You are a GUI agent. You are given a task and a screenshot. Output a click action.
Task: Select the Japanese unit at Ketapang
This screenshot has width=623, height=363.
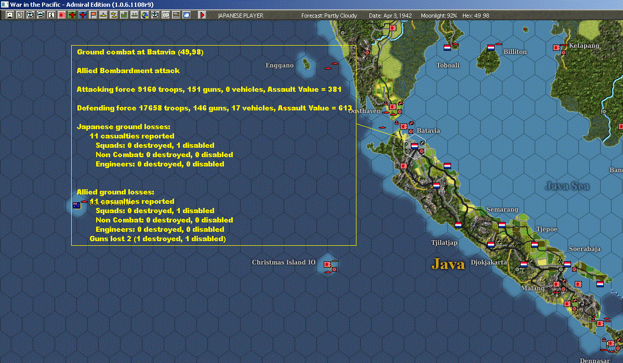[556, 48]
